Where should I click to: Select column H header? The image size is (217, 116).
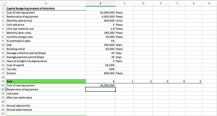209,4
